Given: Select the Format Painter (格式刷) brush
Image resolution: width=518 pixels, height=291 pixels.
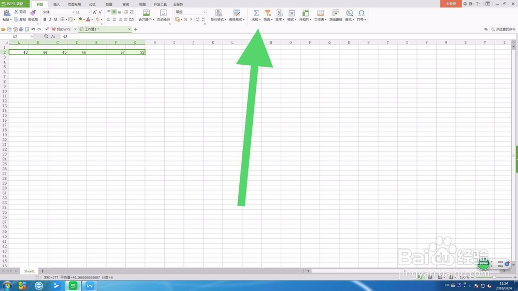Looking at the screenshot, I should (33, 13).
